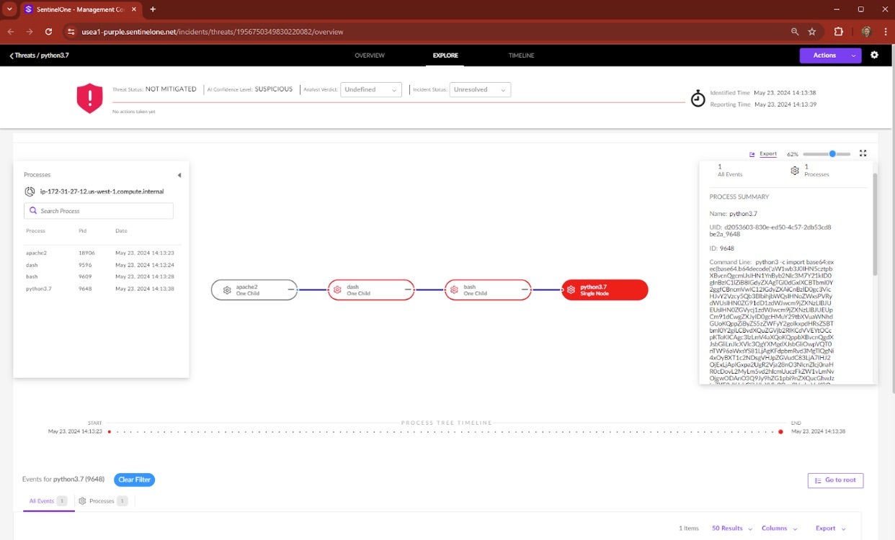Open the 50 Results dropdown
The width and height of the screenshot is (895, 540).
coord(731,528)
